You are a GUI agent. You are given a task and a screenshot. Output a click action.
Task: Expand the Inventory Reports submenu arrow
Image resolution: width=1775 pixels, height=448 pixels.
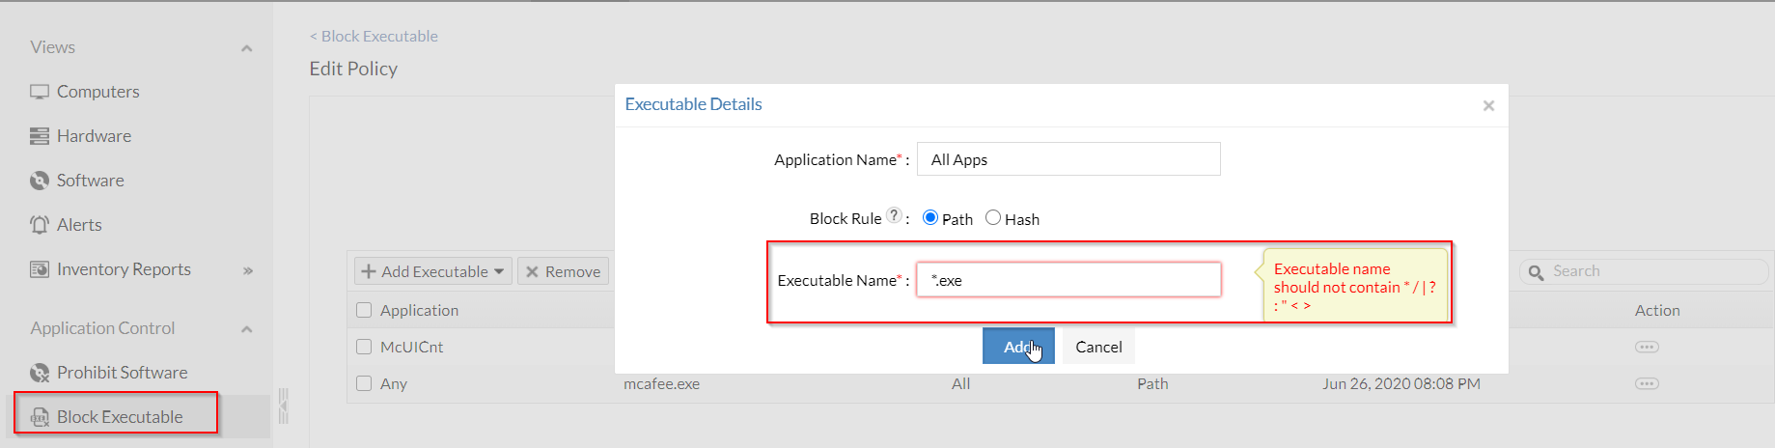248,270
